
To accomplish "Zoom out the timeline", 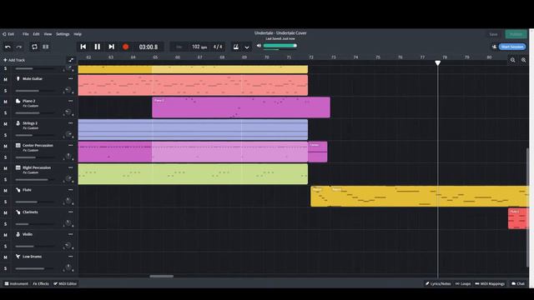I will coord(512,60).
